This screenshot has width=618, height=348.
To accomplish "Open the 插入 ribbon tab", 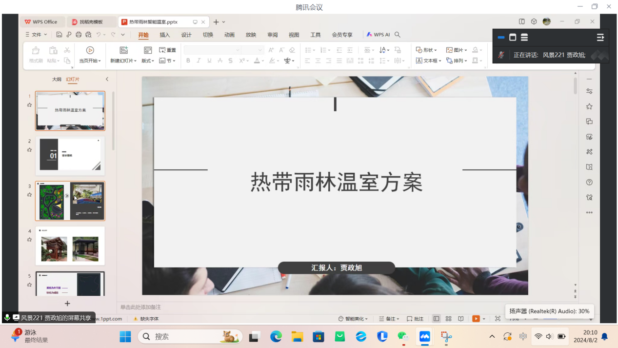I will click(x=165, y=35).
